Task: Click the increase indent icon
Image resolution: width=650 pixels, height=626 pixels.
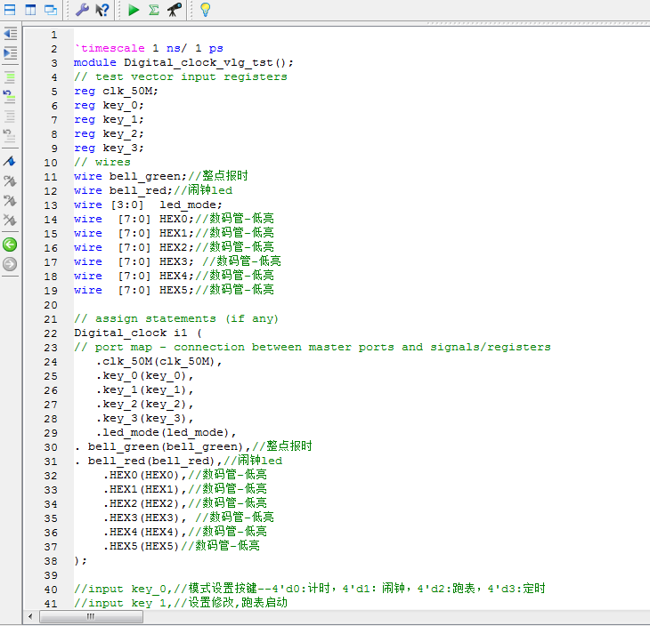Action: 10,53
